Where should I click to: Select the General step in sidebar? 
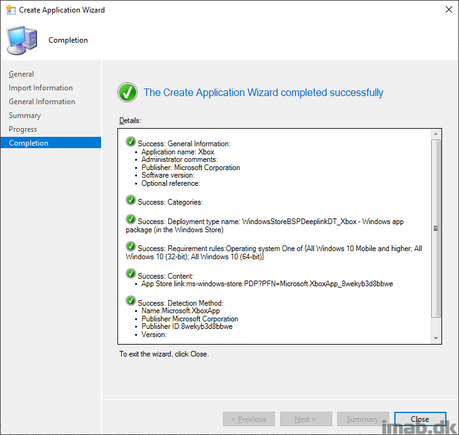point(21,74)
